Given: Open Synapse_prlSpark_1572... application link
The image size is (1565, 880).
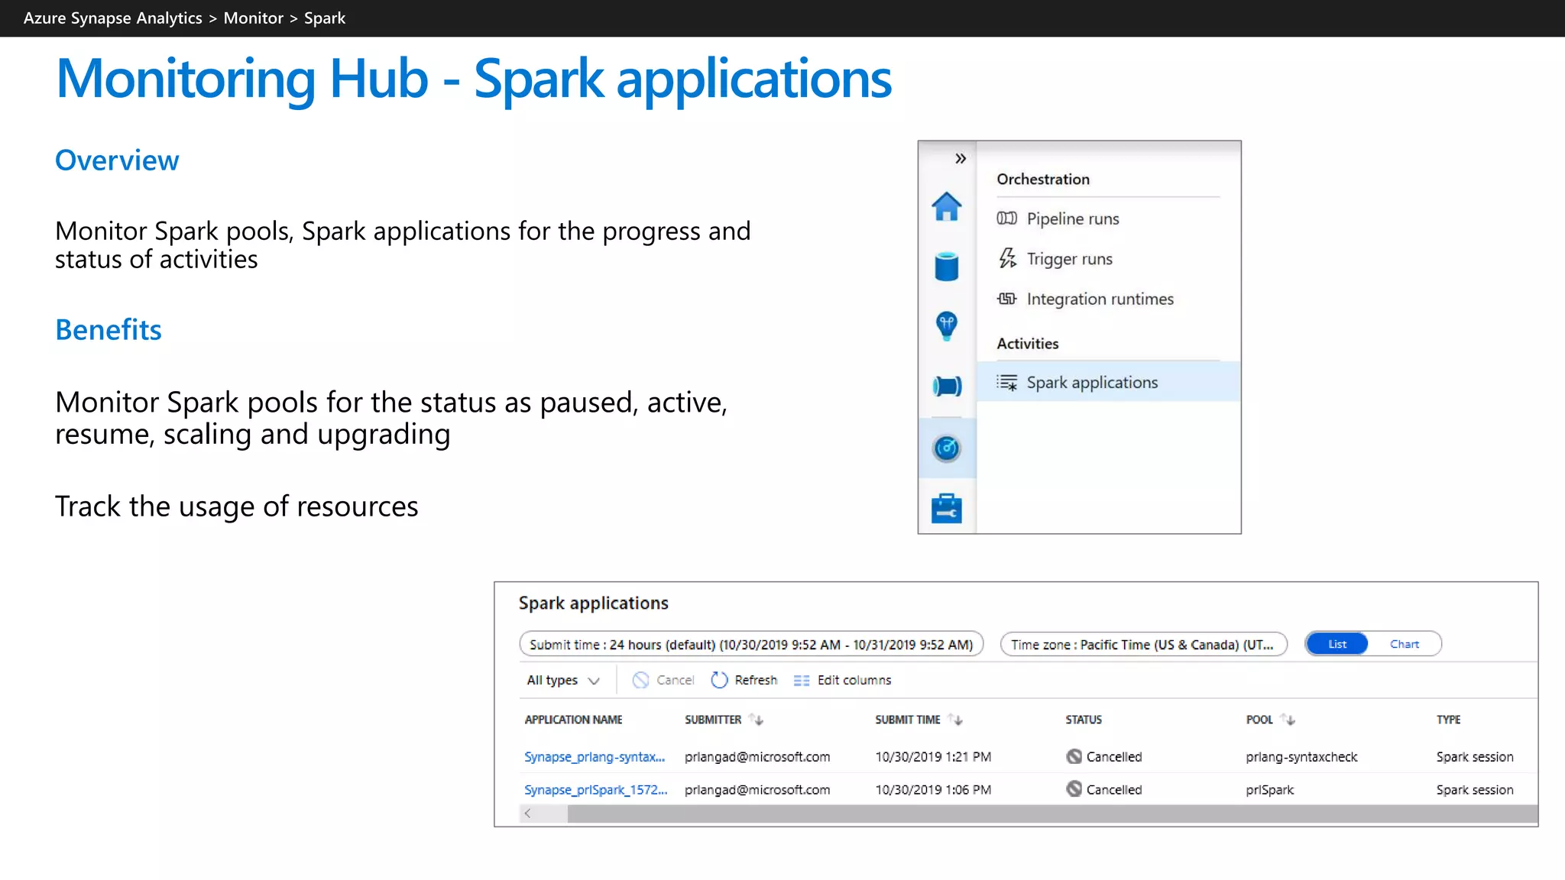Looking at the screenshot, I should [x=596, y=790].
